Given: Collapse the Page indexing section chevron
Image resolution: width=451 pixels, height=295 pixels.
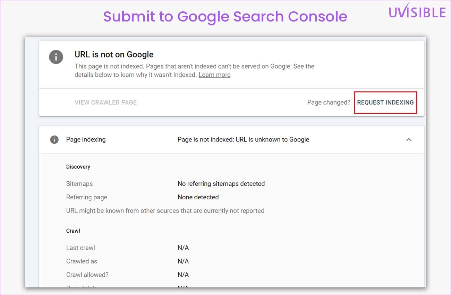Looking at the screenshot, I should click(x=409, y=140).
